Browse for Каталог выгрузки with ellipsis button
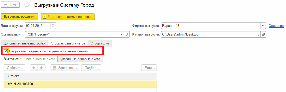 (x=258, y=34)
